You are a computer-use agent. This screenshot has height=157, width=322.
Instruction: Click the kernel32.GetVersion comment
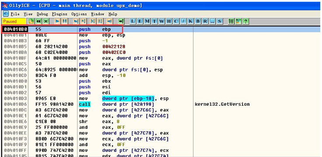tap(222, 104)
